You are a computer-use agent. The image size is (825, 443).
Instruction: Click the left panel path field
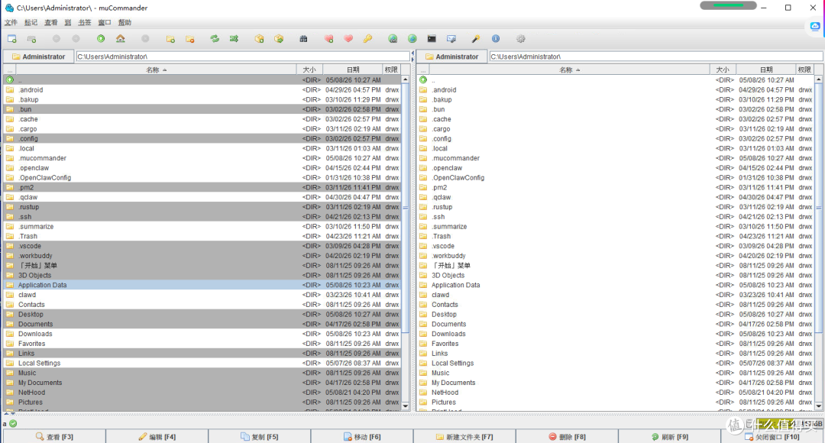[243, 57]
